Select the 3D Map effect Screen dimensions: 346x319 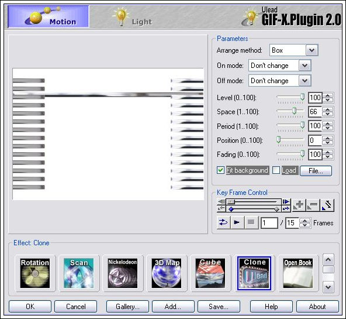coord(167,273)
